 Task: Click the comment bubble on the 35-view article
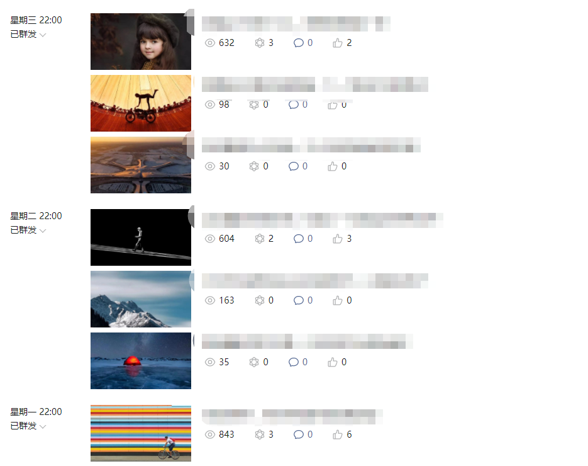293,362
